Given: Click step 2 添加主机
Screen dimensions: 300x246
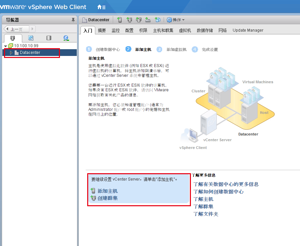Looking at the screenshot, I should (x=138, y=50).
